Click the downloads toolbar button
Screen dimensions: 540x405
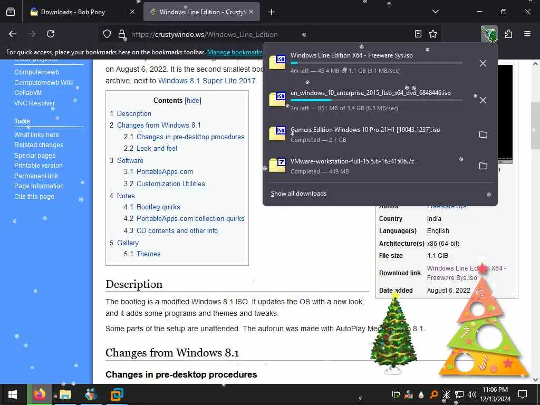click(489, 34)
